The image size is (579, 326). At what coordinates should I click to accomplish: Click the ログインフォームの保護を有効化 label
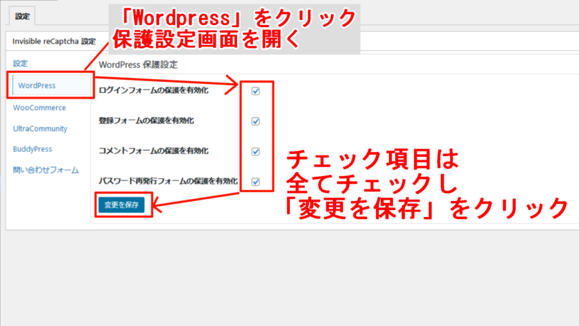154,90
